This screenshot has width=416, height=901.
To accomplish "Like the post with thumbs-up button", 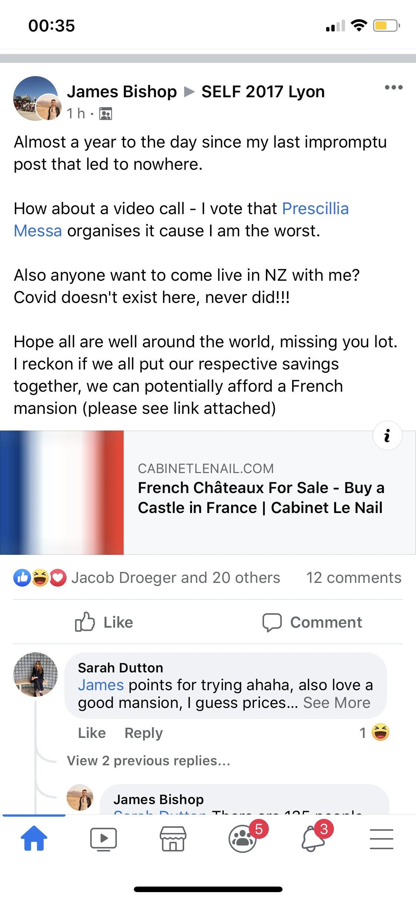I will coord(104,622).
